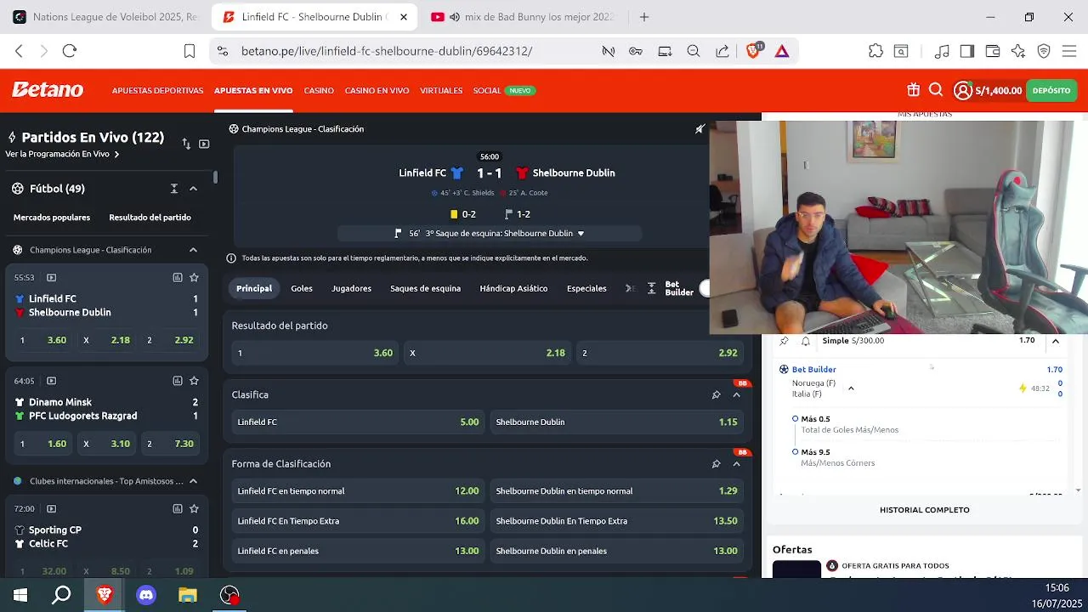Click the Brave Shields lion icon
This screenshot has height=612, width=1088.
753,51
